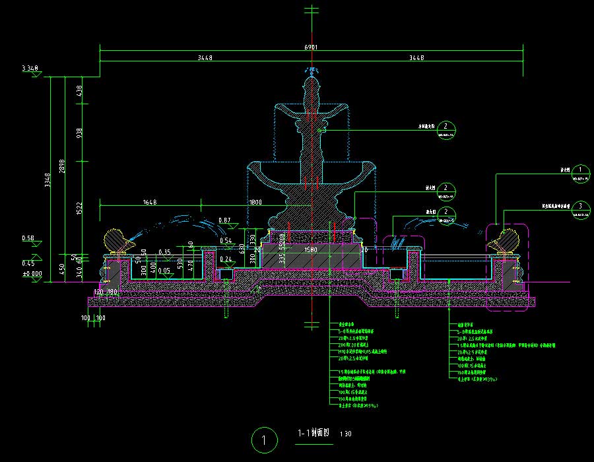Select the vertical total height 3348
Screen dimensions: 594x462
(x=48, y=180)
